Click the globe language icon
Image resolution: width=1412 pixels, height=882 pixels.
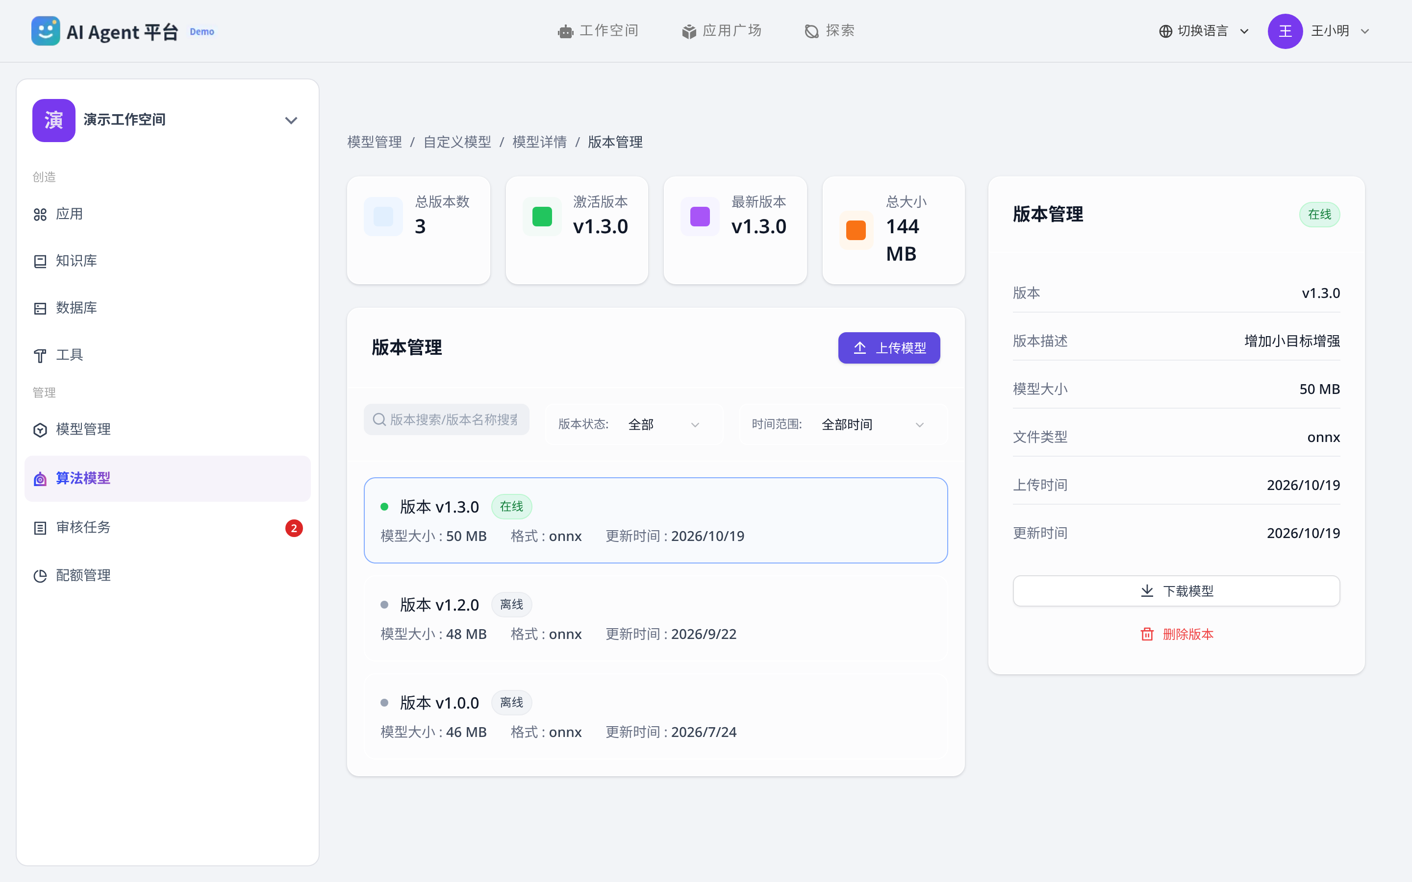[1165, 31]
